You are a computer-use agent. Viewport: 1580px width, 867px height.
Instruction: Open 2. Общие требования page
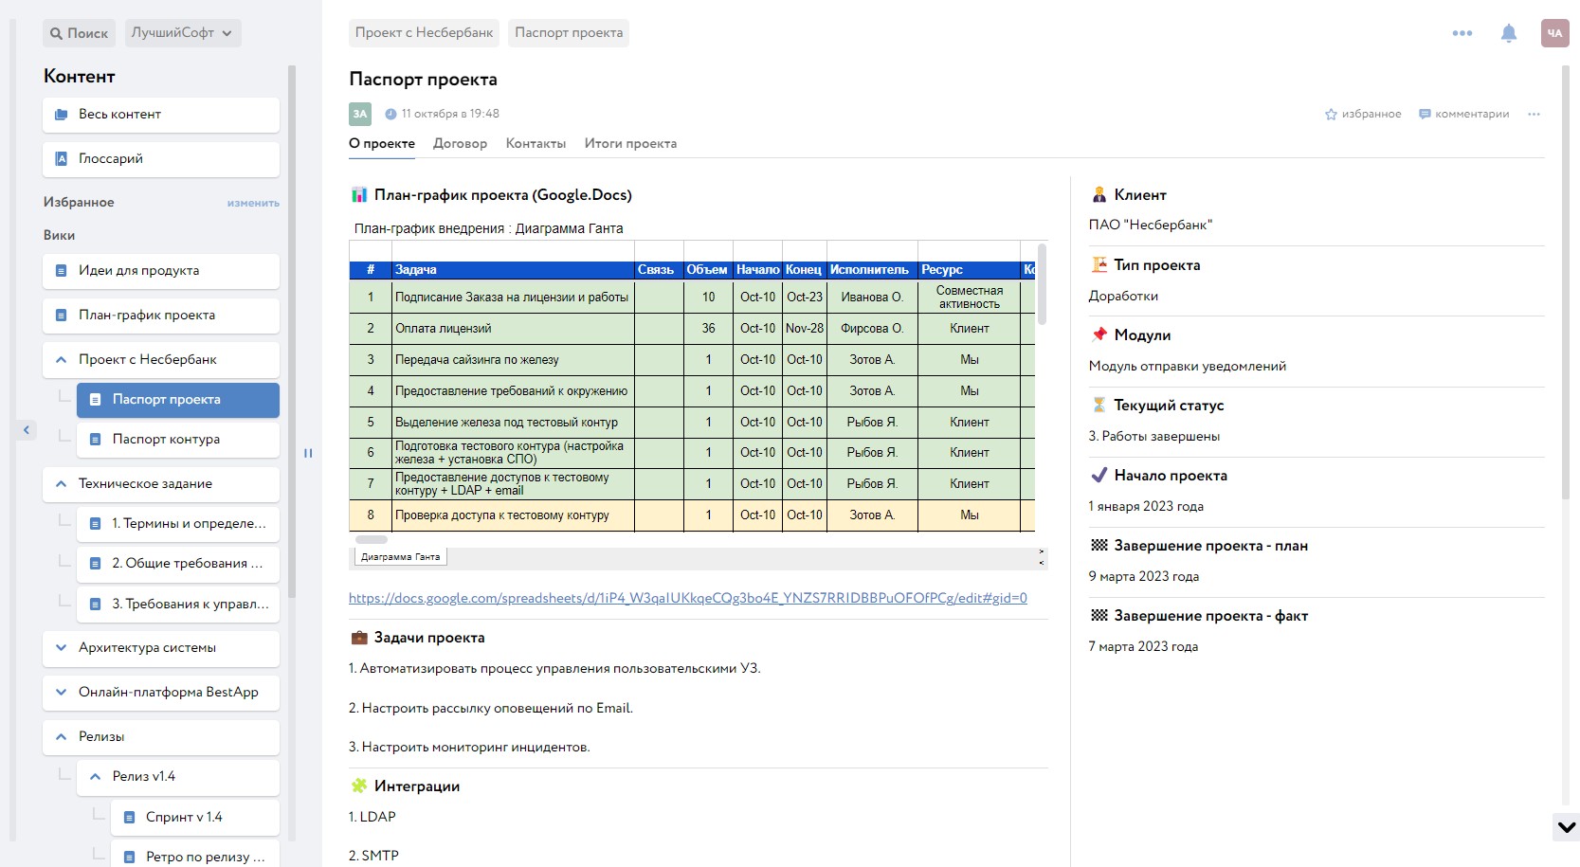(x=178, y=564)
